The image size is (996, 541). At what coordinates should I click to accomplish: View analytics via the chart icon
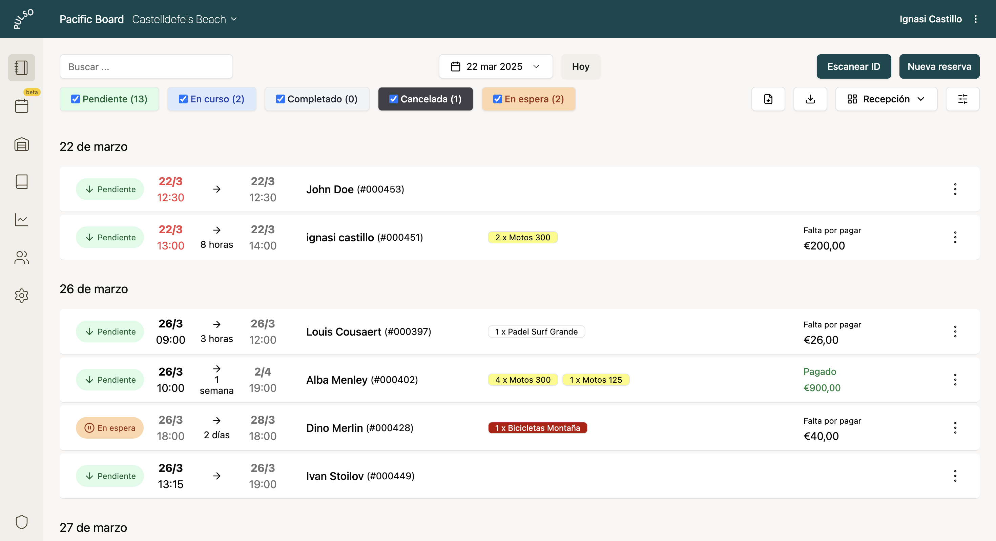point(21,219)
